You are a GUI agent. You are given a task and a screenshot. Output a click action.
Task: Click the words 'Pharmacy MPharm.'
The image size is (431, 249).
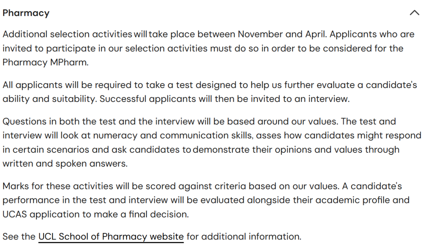point(45,62)
